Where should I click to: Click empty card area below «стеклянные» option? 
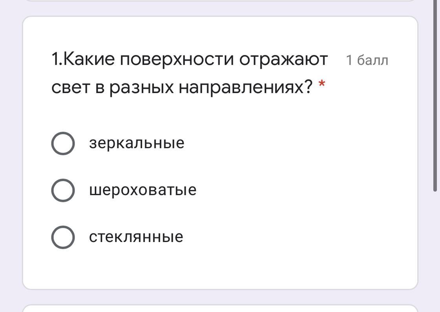[220, 269]
